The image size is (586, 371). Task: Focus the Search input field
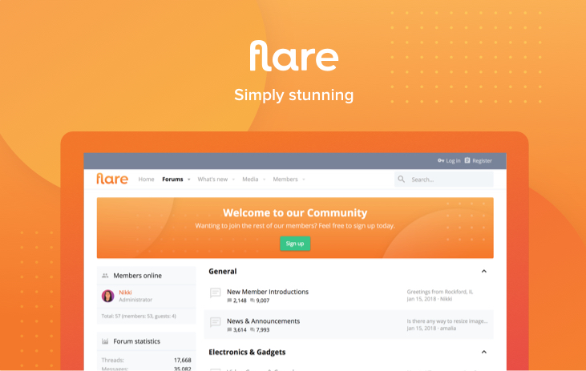(449, 179)
